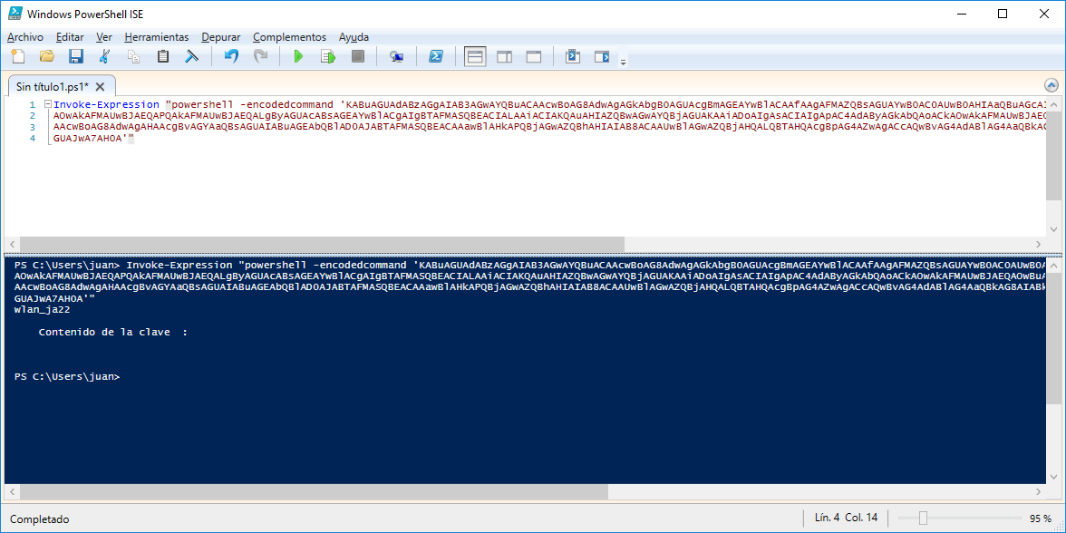Click script pane horizontal scrollbar thumb
The width and height of the screenshot is (1066, 533).
321,243
